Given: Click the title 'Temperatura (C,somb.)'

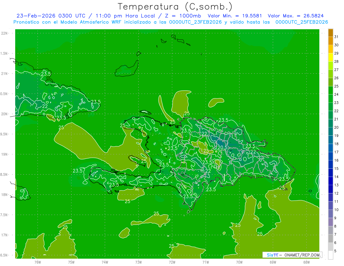Looking at the screenshot, I should (175, 7).
